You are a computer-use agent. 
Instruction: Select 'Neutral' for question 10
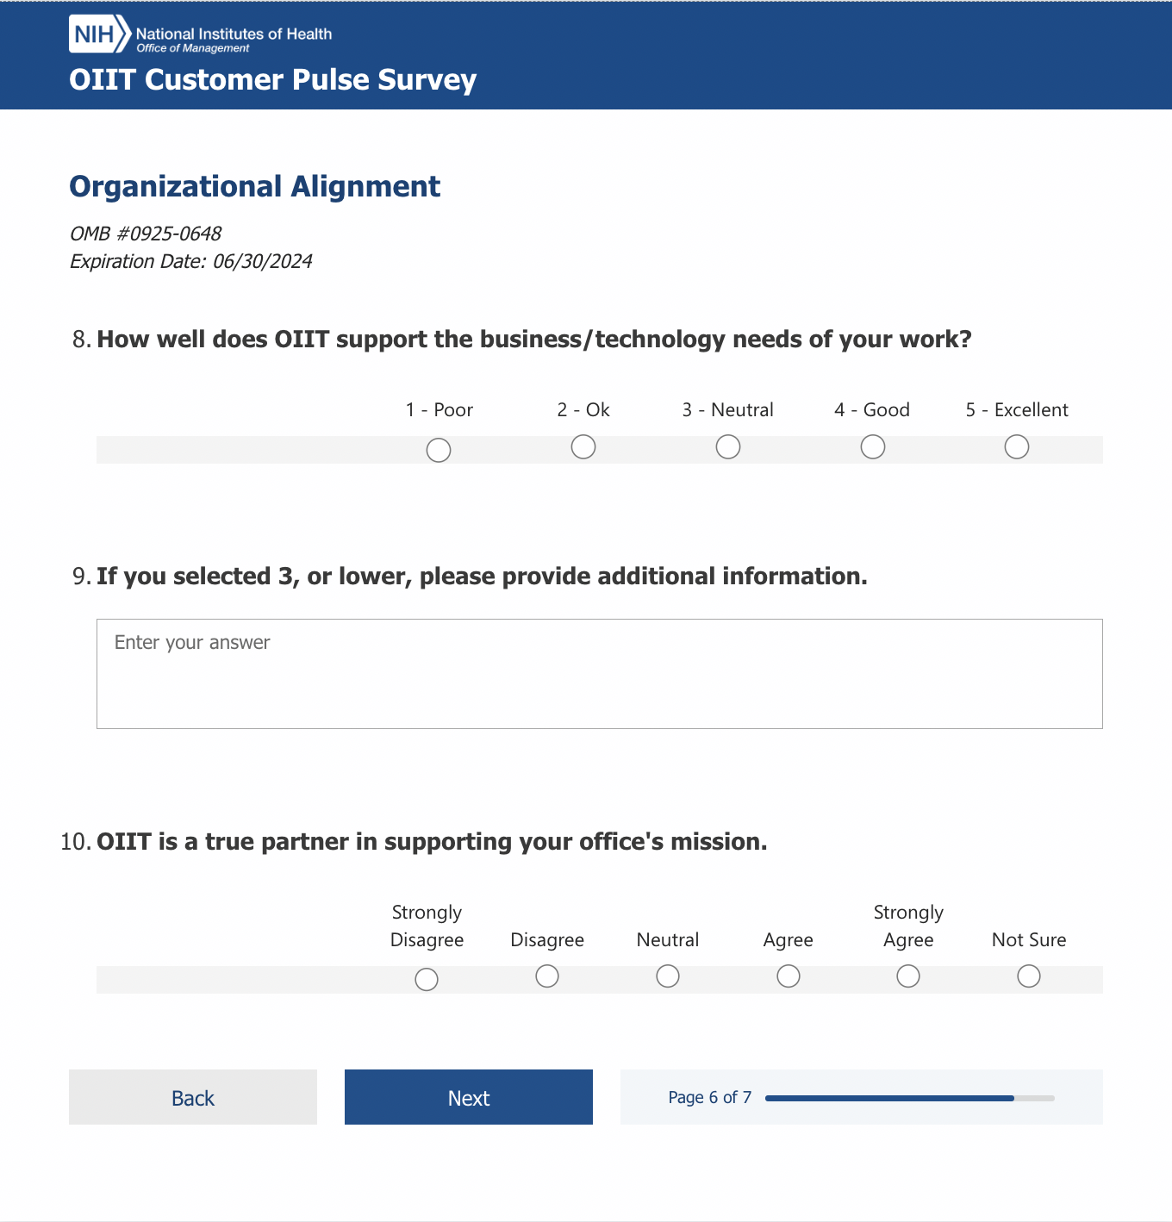(x=668, y=976)
